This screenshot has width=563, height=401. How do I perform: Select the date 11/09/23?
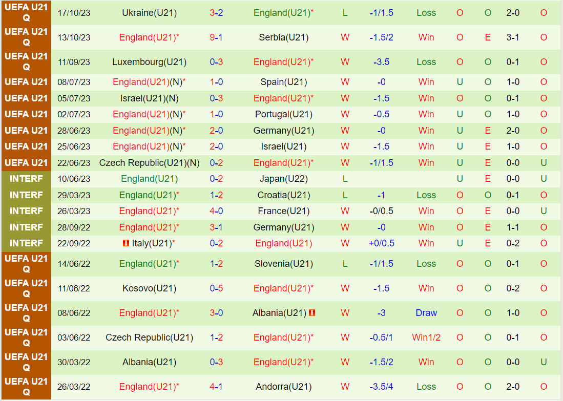[74, 62]
